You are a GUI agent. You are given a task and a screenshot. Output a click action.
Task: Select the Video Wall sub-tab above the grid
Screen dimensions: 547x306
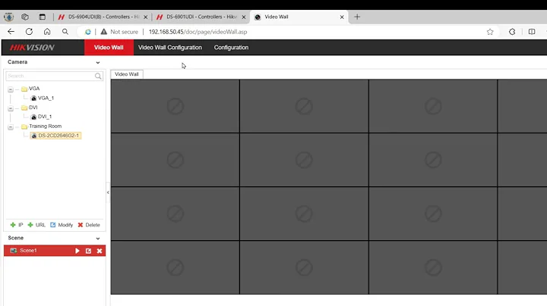[127, 74]
